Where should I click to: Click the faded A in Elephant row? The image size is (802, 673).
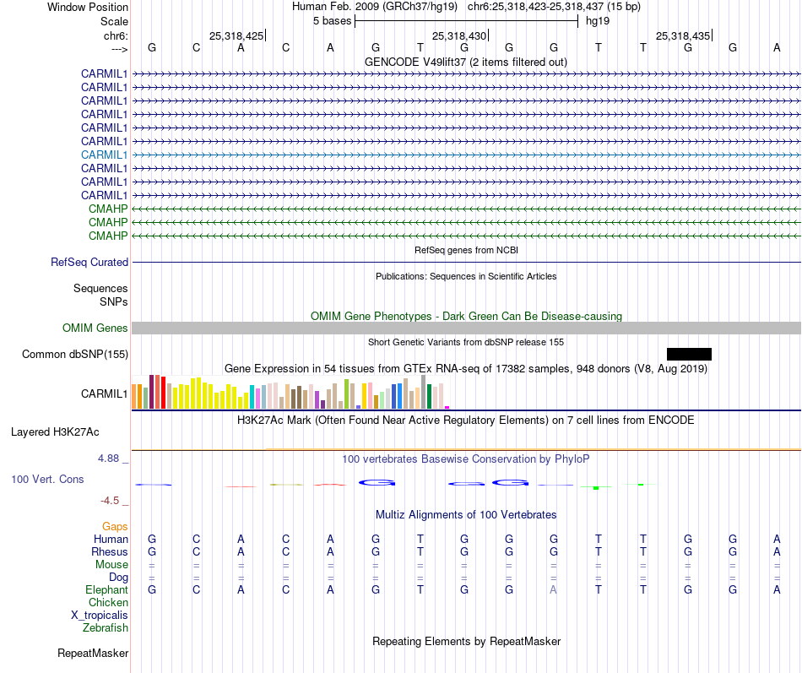coord(553,589)
